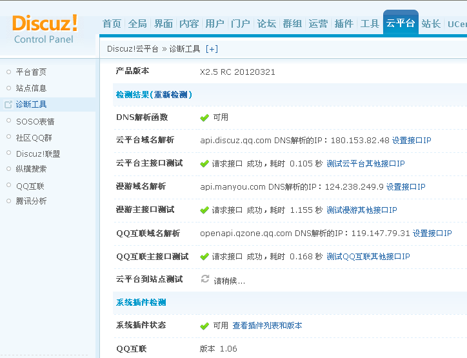Open the 门户 top menu

(x=241, y=23)
